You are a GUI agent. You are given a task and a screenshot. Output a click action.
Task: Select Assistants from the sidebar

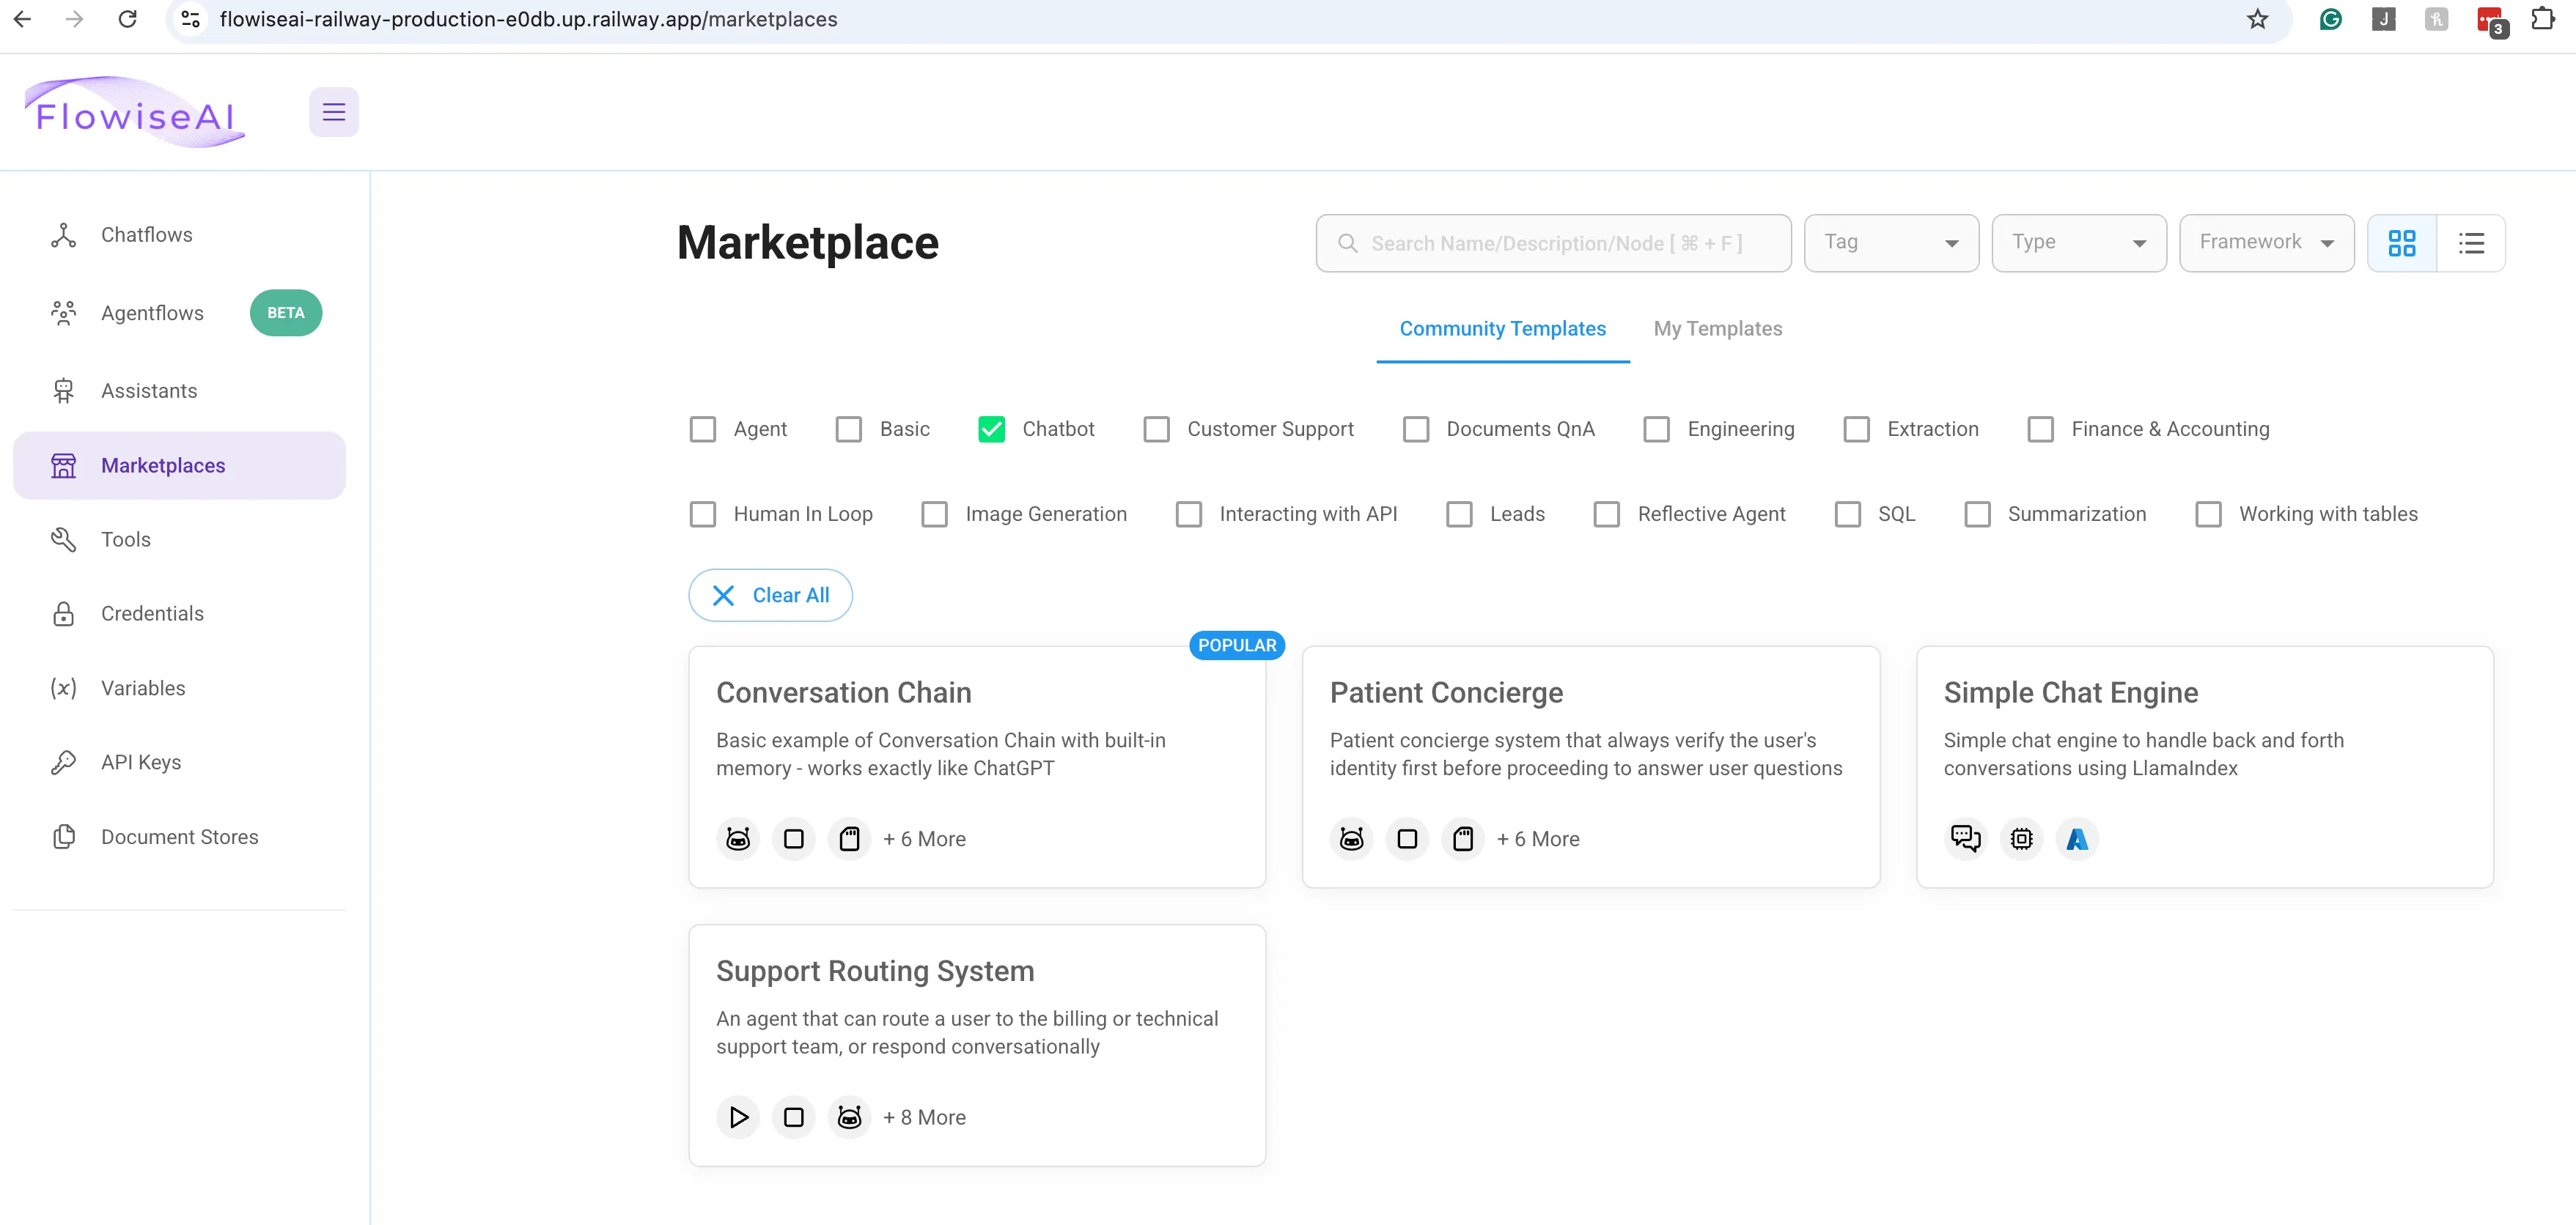148,391
